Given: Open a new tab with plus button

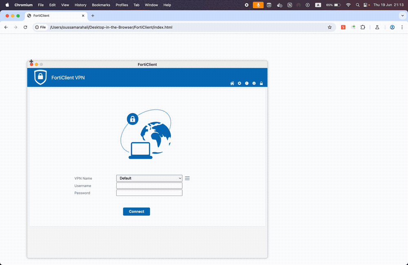Looking at the screenshot, I should [93, 16].
